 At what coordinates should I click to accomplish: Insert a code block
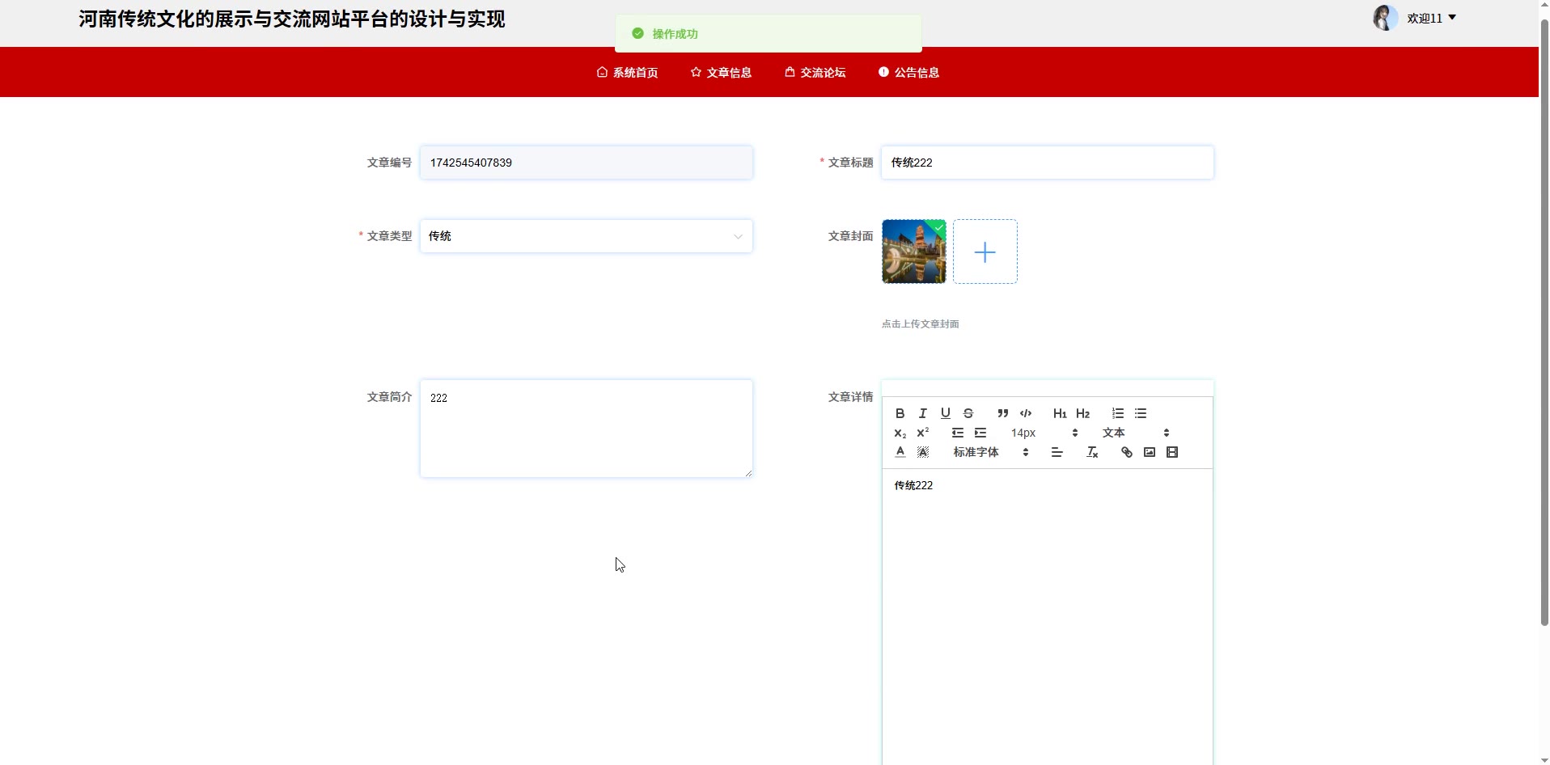point(1026,413)
